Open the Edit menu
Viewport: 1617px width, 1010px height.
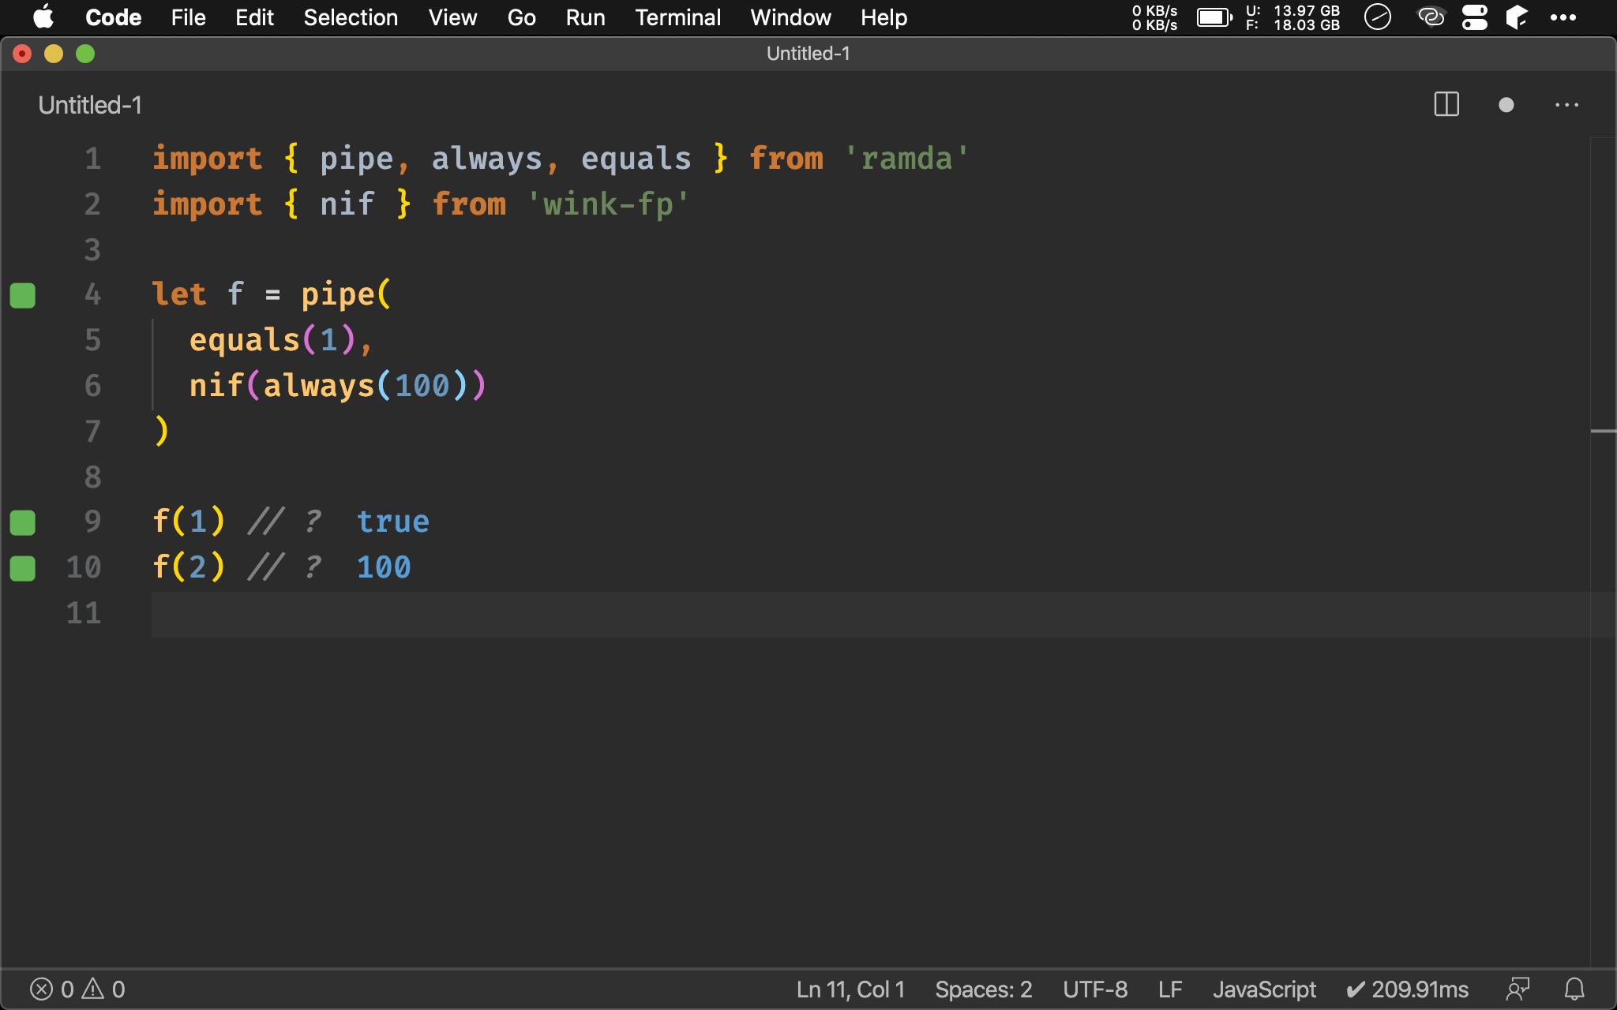tap(254, 17)
